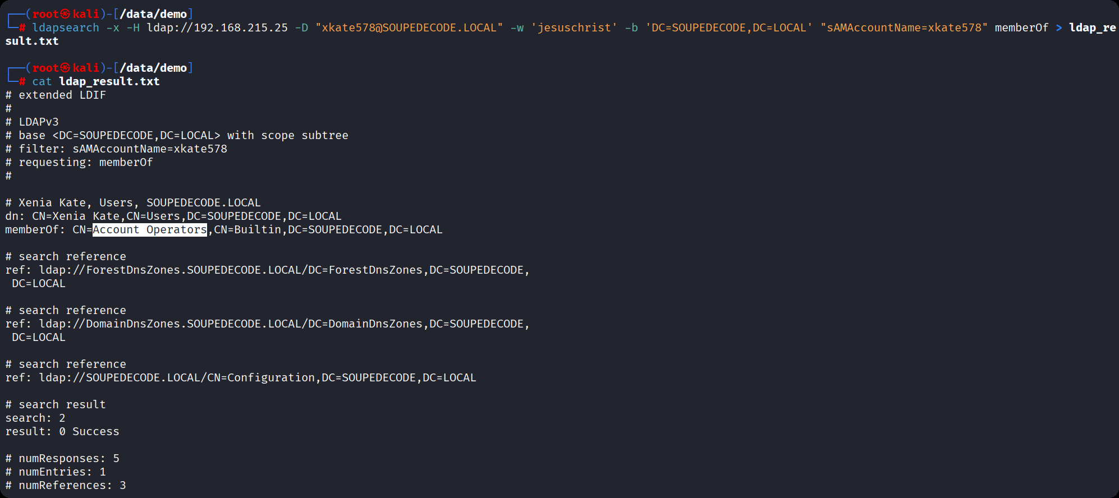Click the Kali skull symbol in the first prompt

click(x=66, y=14)
